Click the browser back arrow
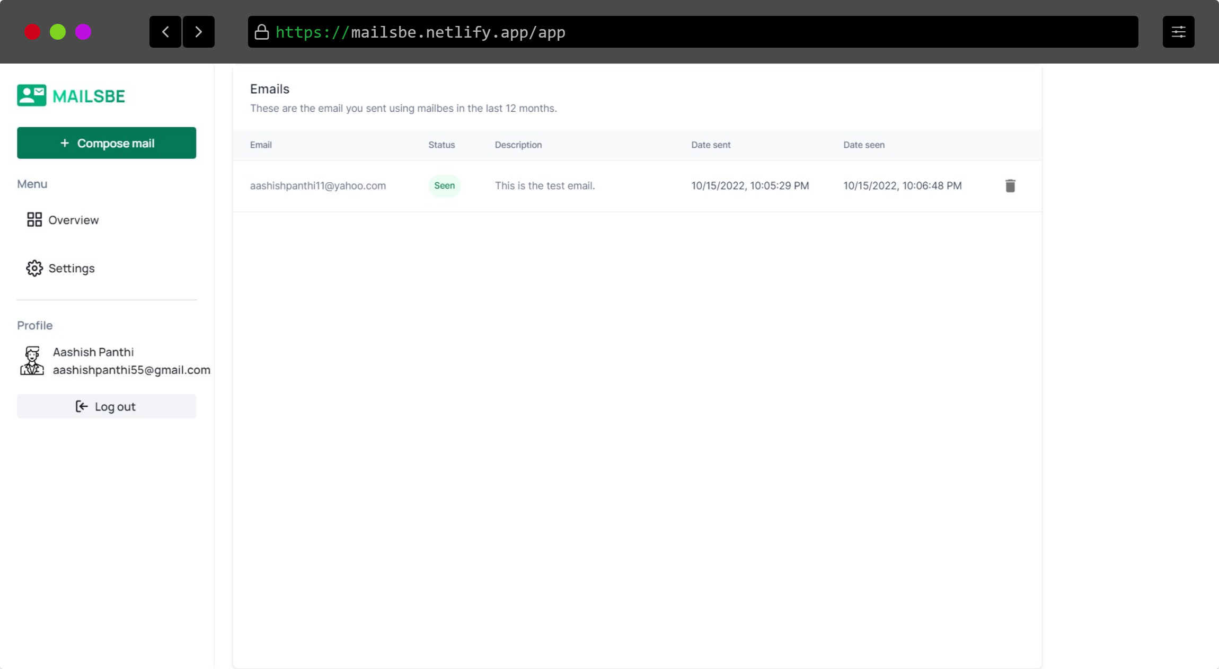 point(165,32)
